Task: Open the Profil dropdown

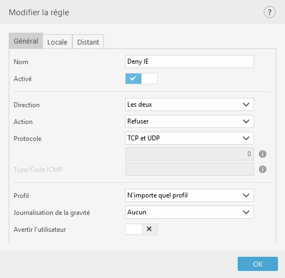Action: tap(189, 195)
